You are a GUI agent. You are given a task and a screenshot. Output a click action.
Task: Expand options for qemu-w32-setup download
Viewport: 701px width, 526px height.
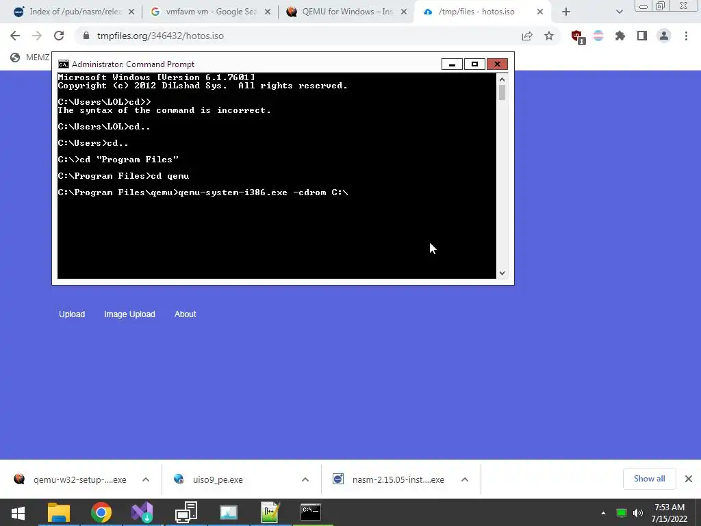146,479
